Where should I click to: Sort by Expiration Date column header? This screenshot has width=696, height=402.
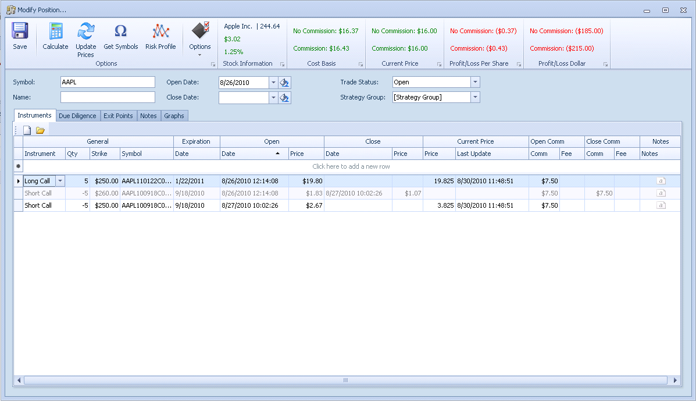pos(197,154)
